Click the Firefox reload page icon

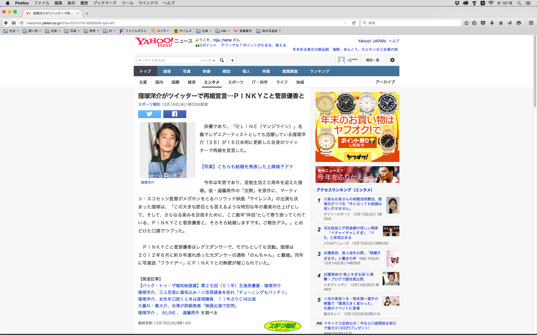coord(354,23)
